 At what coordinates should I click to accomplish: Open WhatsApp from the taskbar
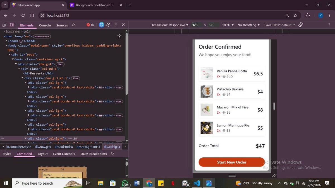tap(125, 183)
